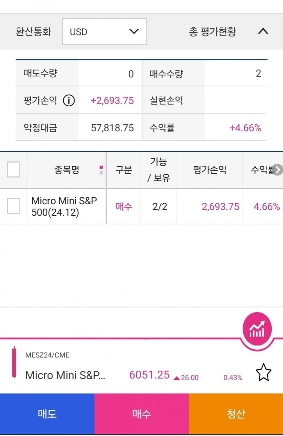Tap the 총 평가현황 label
The height and width of the screenshot is (436, 283).
point(212,32)
